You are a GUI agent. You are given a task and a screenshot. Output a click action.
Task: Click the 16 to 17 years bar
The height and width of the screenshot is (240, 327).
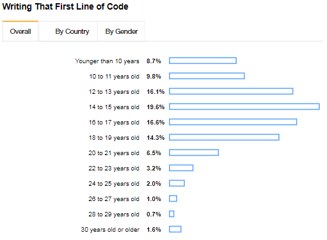[233, 122]
